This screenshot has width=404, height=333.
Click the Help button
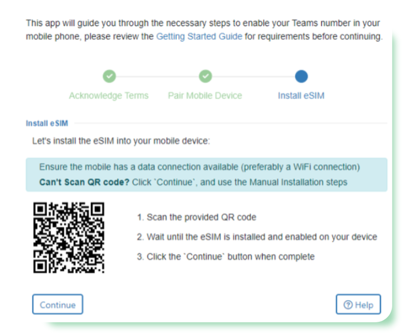[x=358, y=304]
